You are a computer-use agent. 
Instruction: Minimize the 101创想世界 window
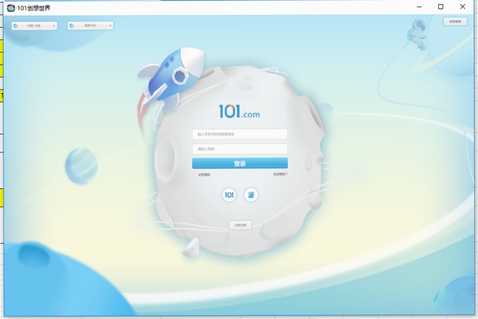[419, 6]
